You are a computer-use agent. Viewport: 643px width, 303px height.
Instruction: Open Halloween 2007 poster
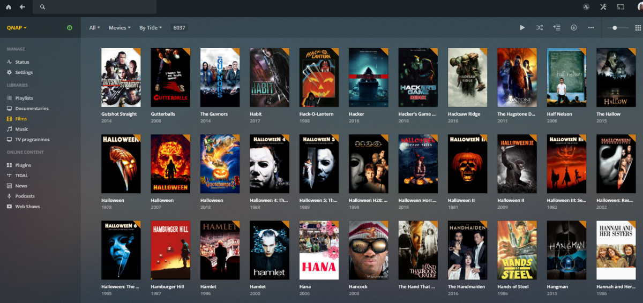[x=170, y=164]
